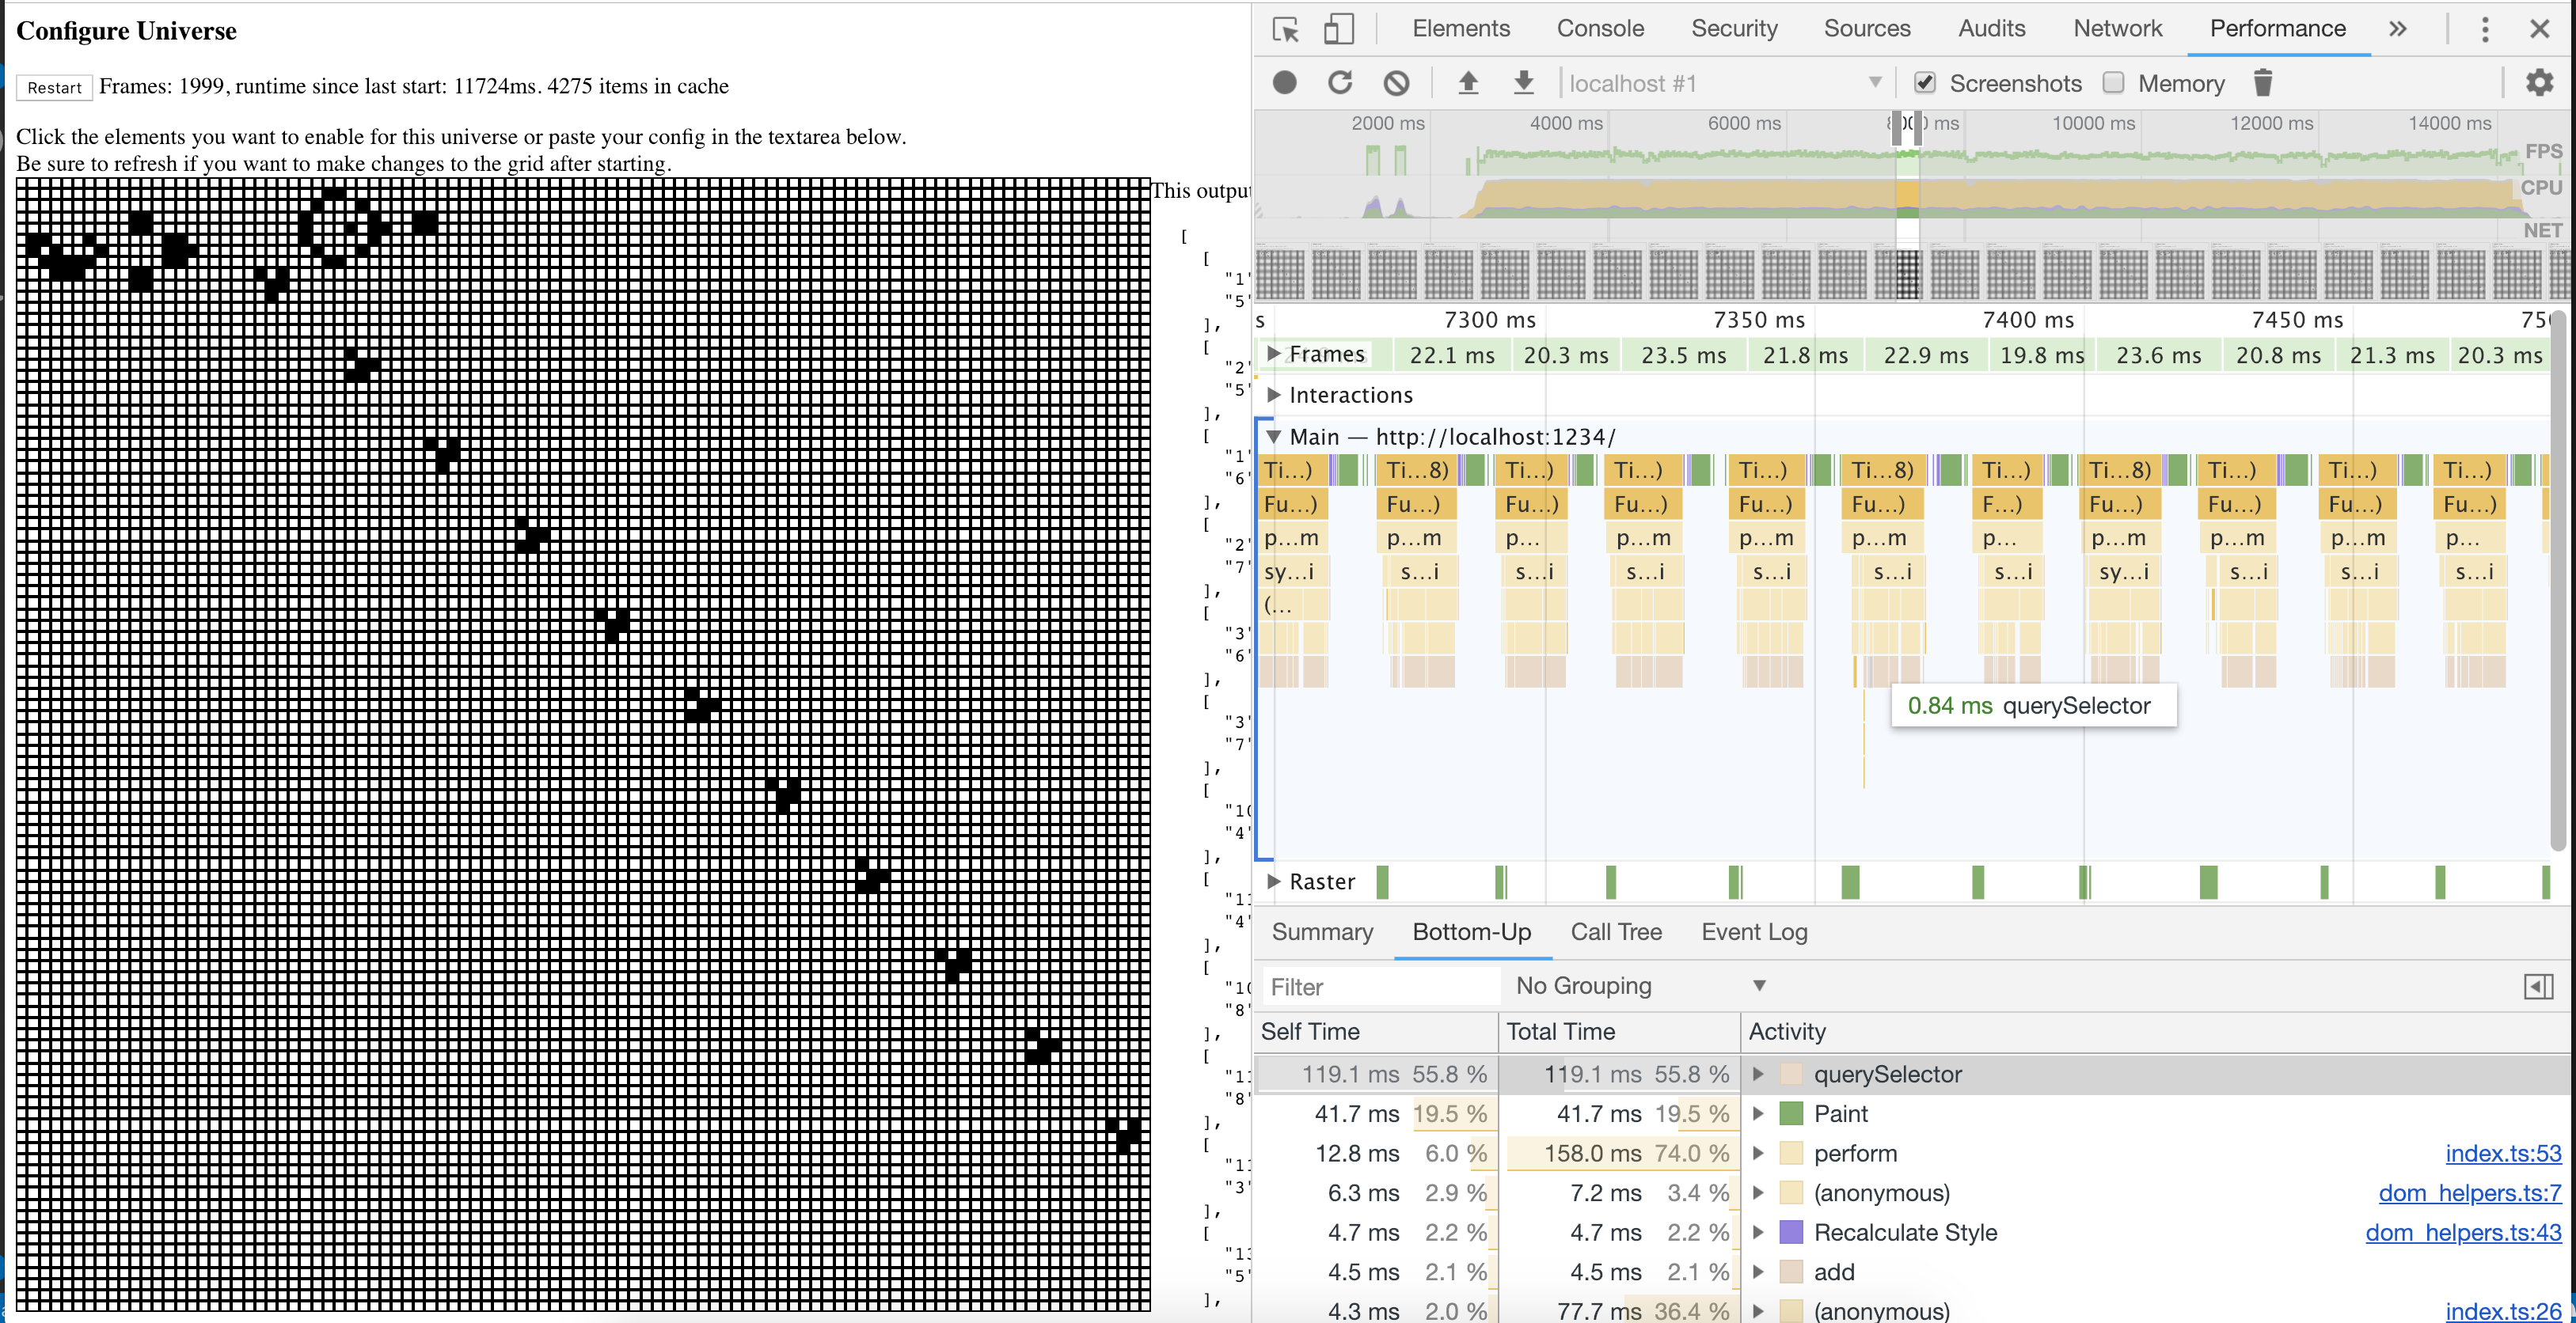Click the Filter input field

(x=1380, y=988)
